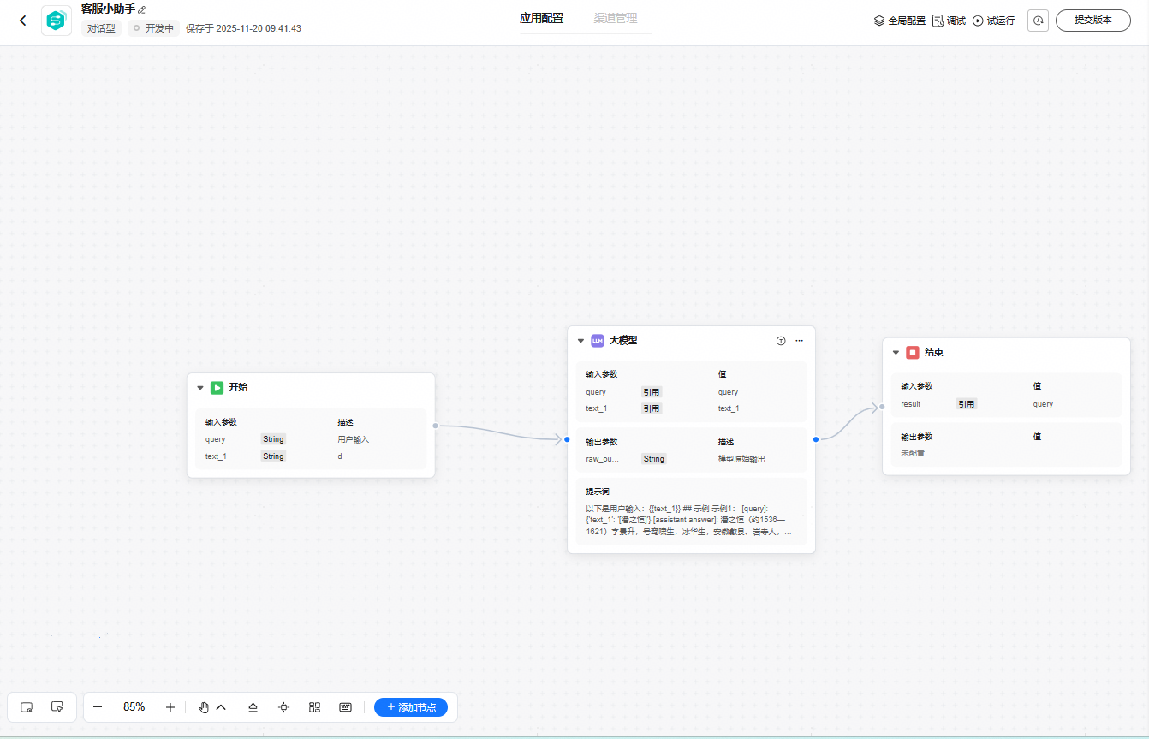Screen dimensions: 1149x739
Task: Collapse the 结束 node
Action: pyautogui.click(x=896, y=353)
